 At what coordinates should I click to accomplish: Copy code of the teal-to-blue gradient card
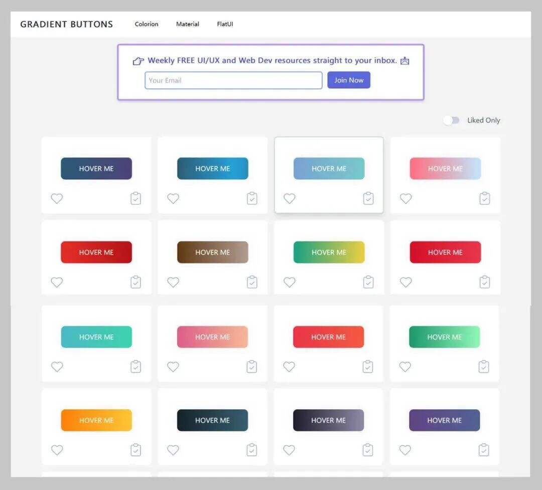[x=252, y=198]
